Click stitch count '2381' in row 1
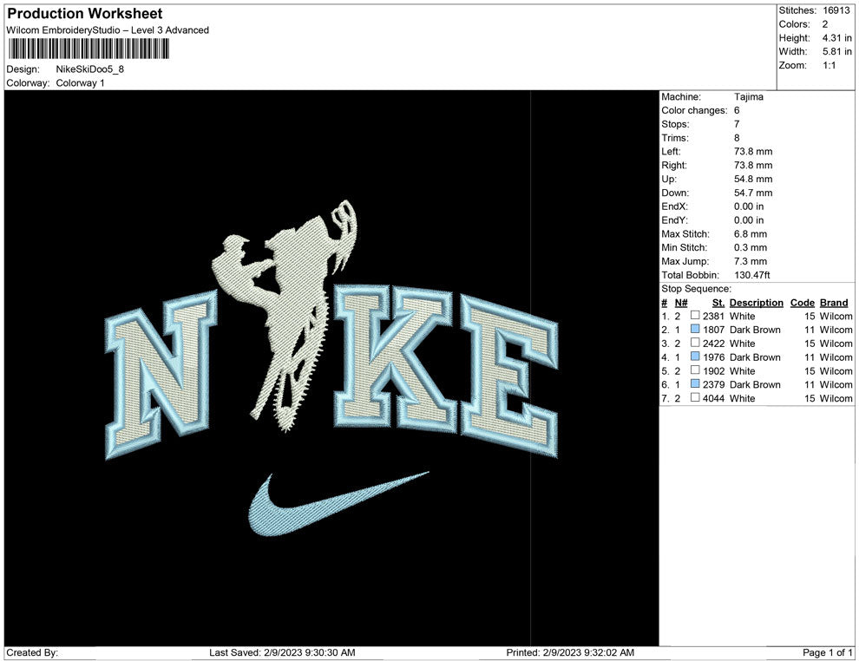The width and height of the screenshot is (859, 661). coord(714,316)
